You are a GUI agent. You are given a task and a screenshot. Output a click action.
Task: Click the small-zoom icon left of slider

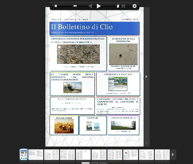[x=53, y=6]
